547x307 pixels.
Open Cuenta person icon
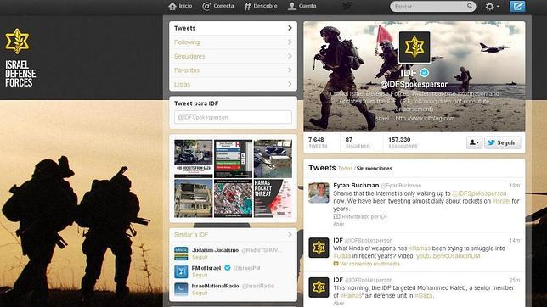292,6
